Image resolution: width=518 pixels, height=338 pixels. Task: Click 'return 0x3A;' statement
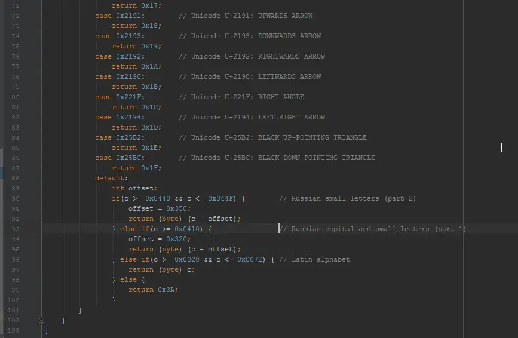point(154,290)
